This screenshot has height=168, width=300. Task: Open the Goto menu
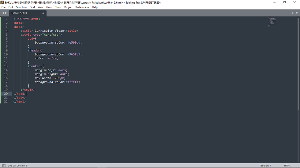coord(49,7)
